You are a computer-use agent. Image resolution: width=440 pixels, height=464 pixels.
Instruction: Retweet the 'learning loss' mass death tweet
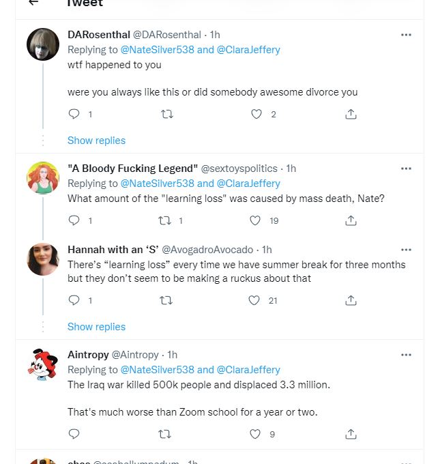pyautogui.click(x=164, y=221)
